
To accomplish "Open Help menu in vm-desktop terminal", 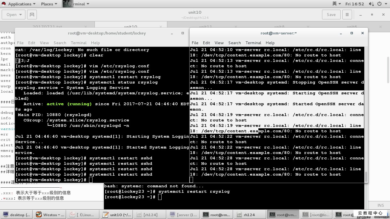I will pyautogui.click(x=95, y=43).
